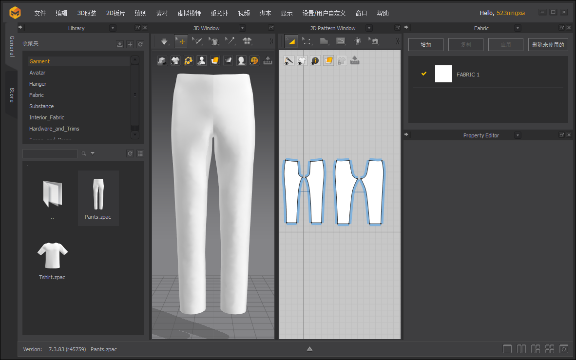
Task: Switch to the Store side tab
Action: coord(12,95)
